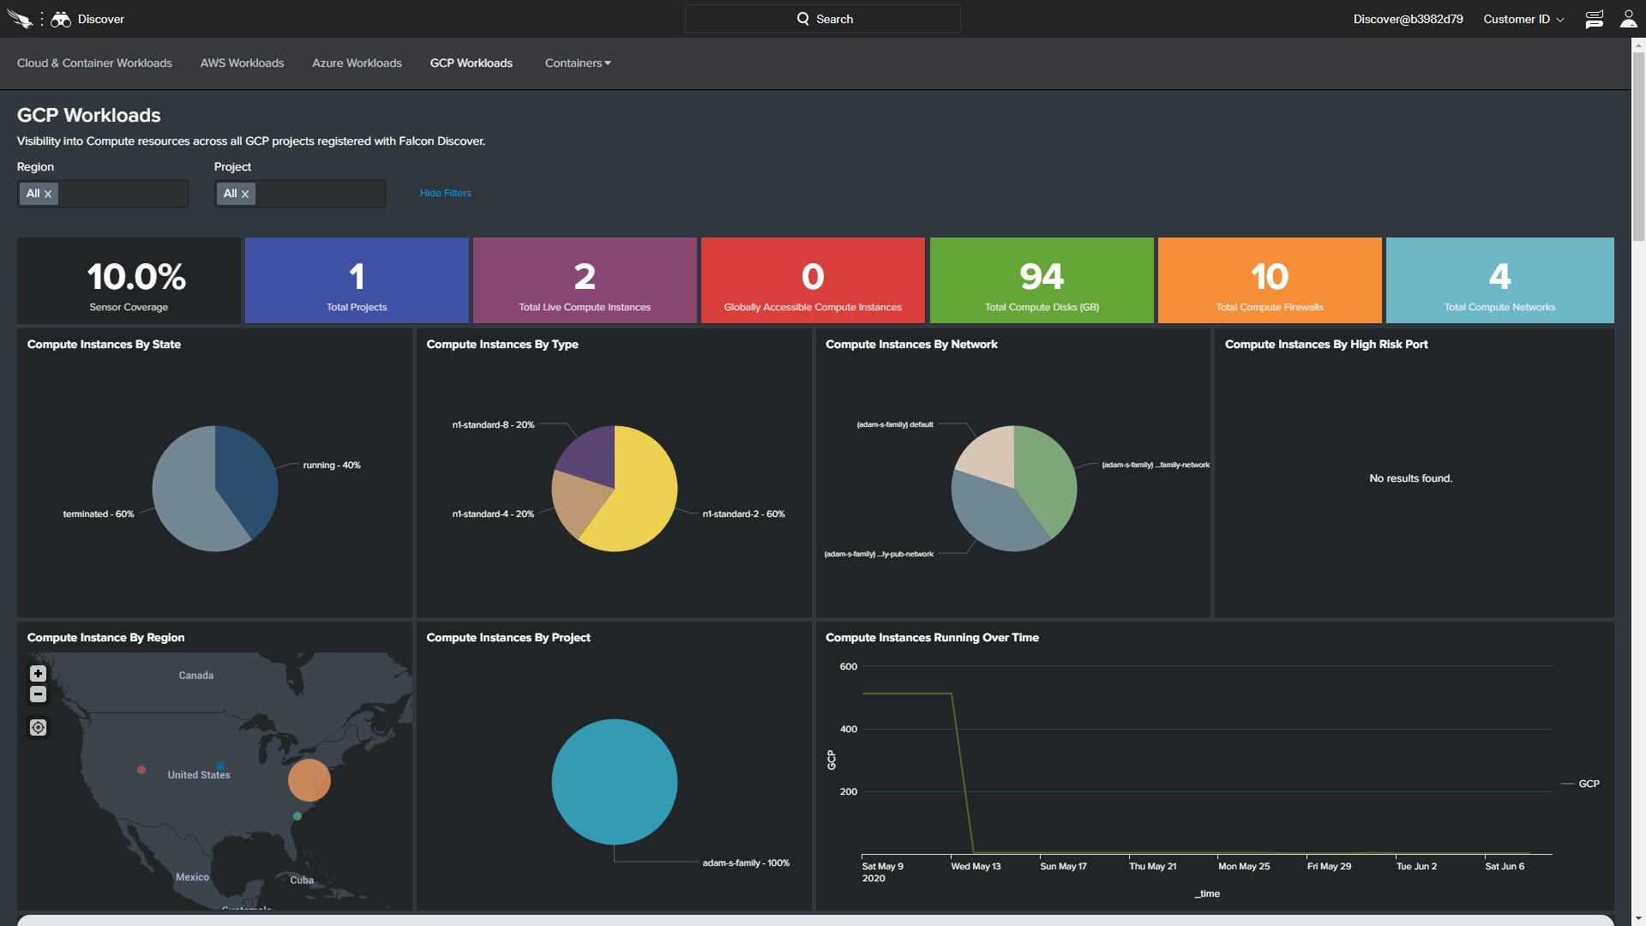Open the notifications messages icon

1594,19
